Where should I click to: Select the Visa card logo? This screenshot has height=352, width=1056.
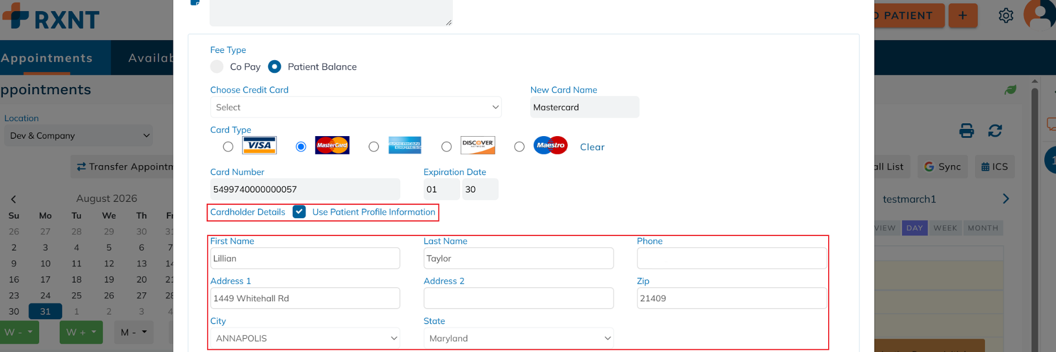point(259,145)
